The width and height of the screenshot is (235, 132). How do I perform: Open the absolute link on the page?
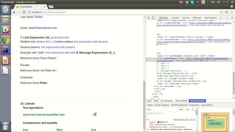point(61,37)
